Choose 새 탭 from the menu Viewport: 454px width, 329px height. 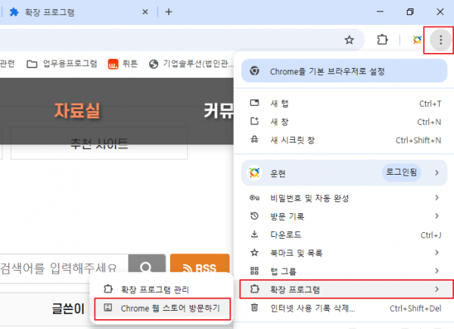(x=344, y=104)
